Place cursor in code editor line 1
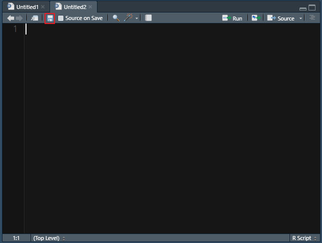Screen dimensions: 322x243 [x=172, y=29]
